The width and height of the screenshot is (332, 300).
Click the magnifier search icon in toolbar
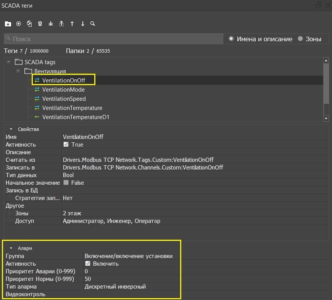(x=93, y=24)
